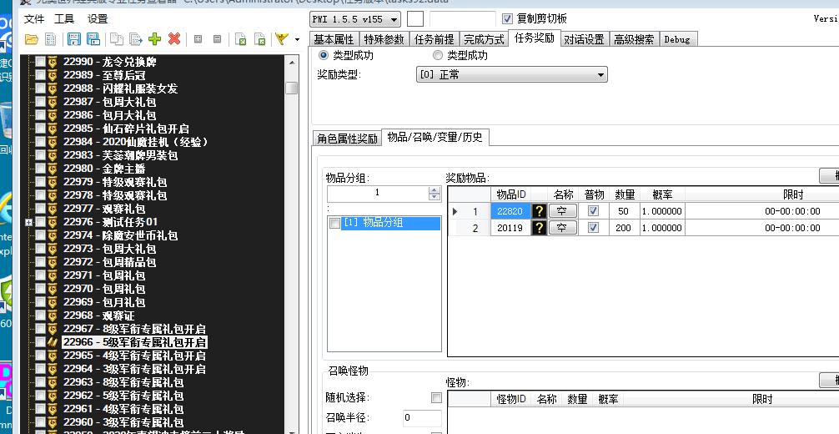Decrease the 物品分组 count spinner
This screenshot has height=434, width=839.
click(435, 197)
